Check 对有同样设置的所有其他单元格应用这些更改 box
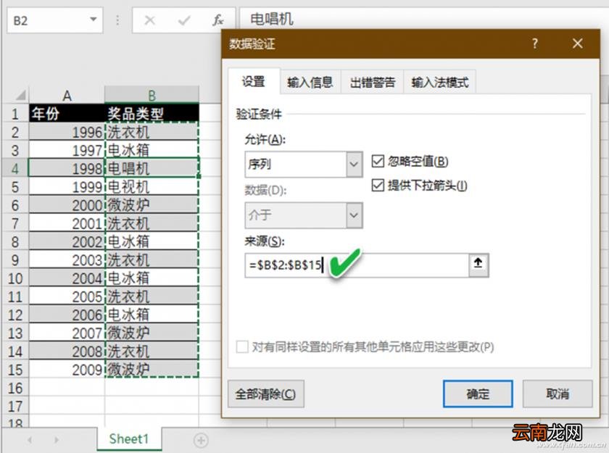This screenshot has height=453, width=609. 242,346
